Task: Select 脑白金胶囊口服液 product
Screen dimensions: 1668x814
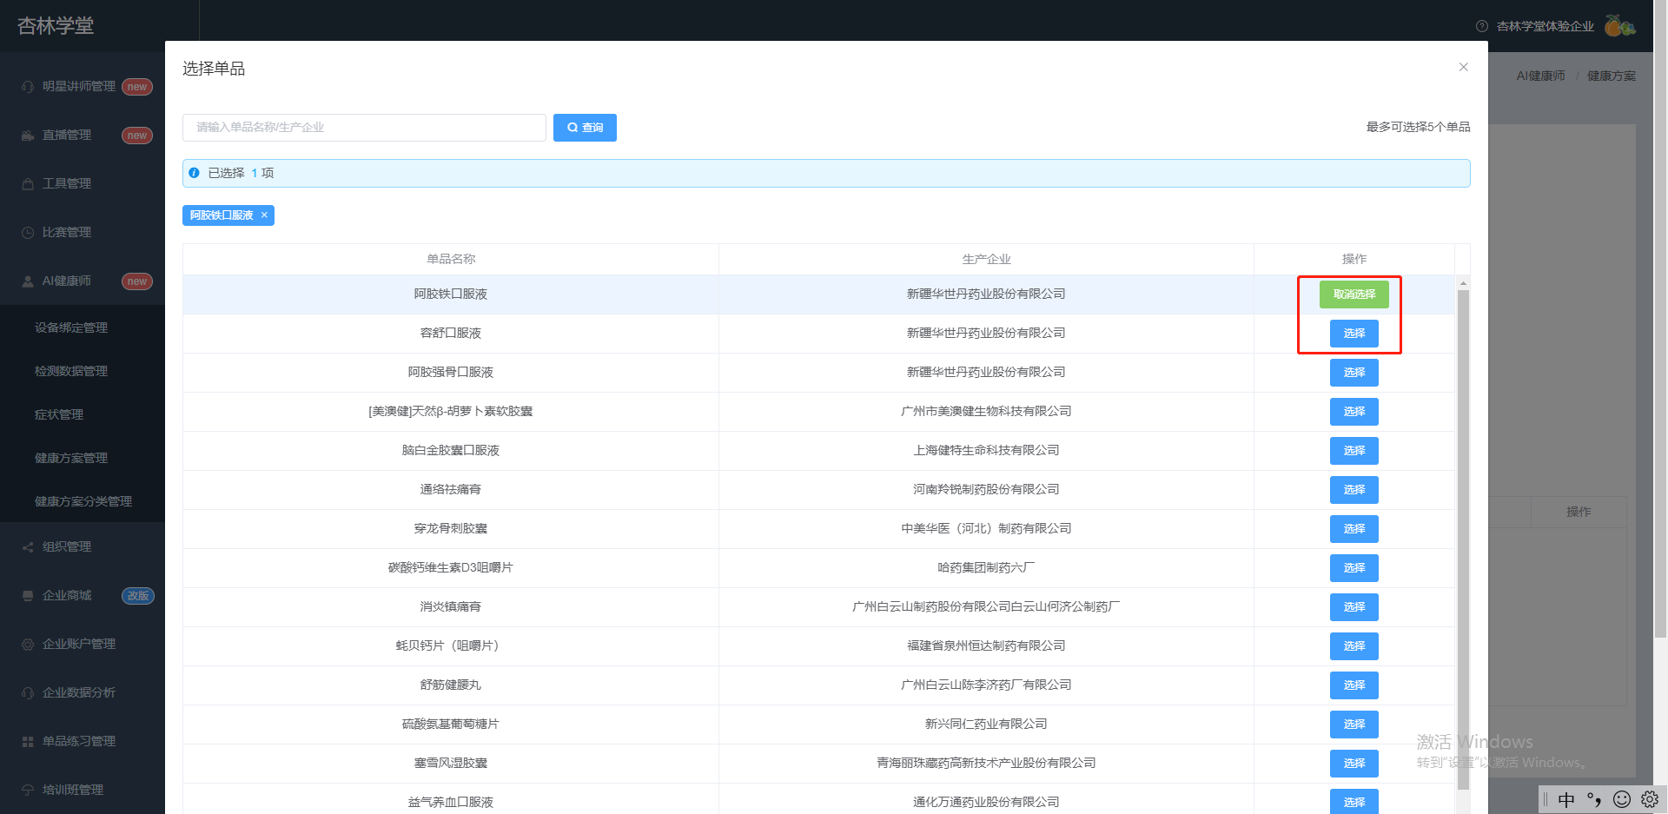Action: [1354, 451]
